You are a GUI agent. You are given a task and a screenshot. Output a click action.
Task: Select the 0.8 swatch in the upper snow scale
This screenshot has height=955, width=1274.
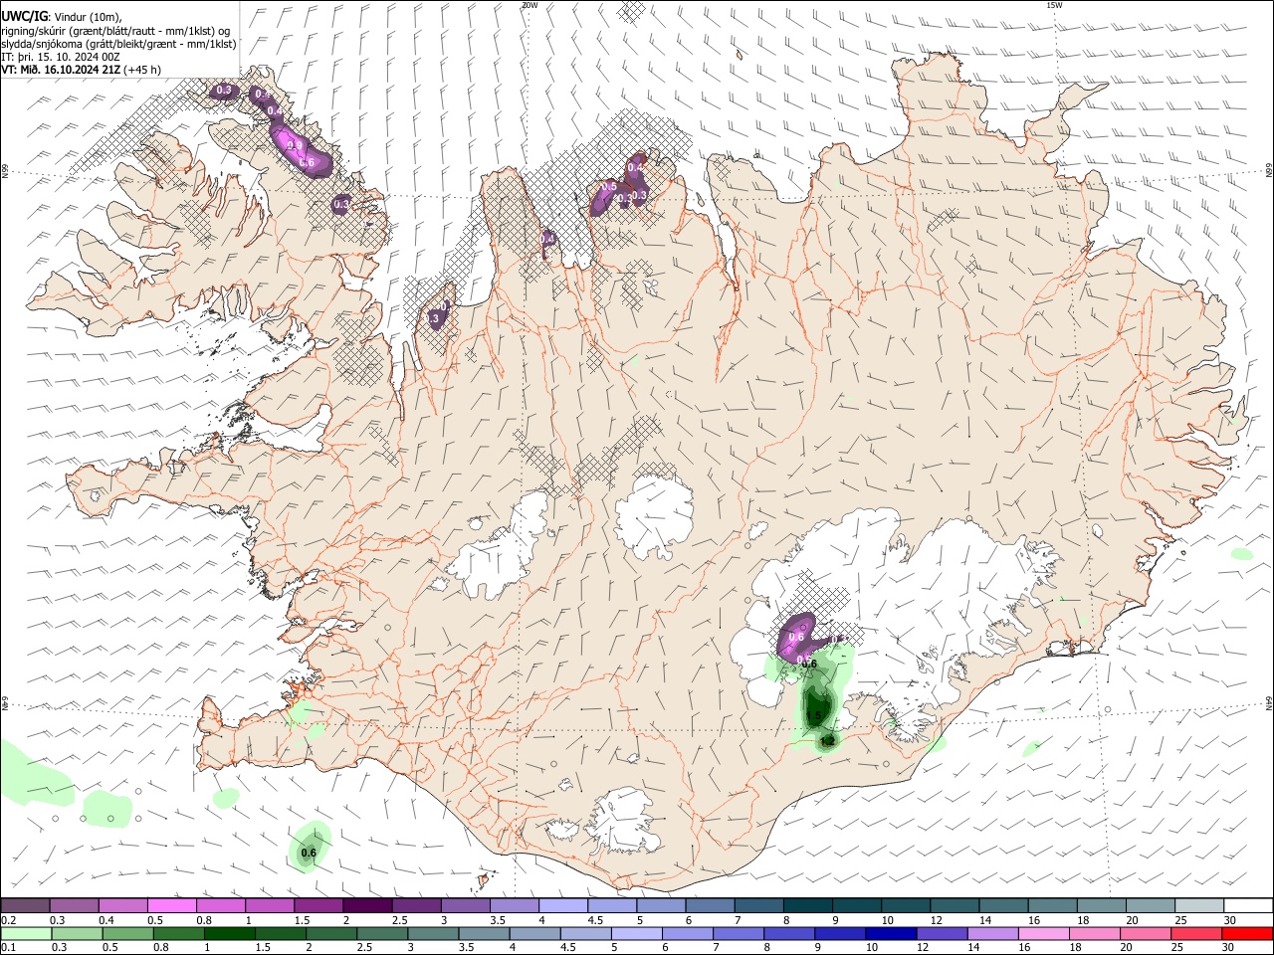[x=220, y=906]
